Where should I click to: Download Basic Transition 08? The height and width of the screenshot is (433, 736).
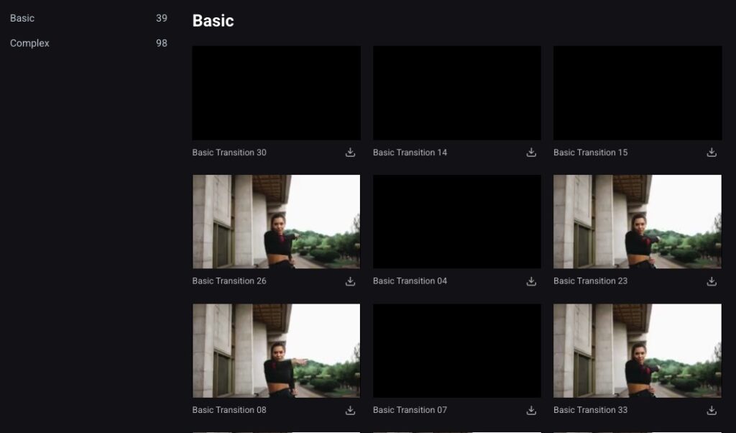(x=350, y=410)
